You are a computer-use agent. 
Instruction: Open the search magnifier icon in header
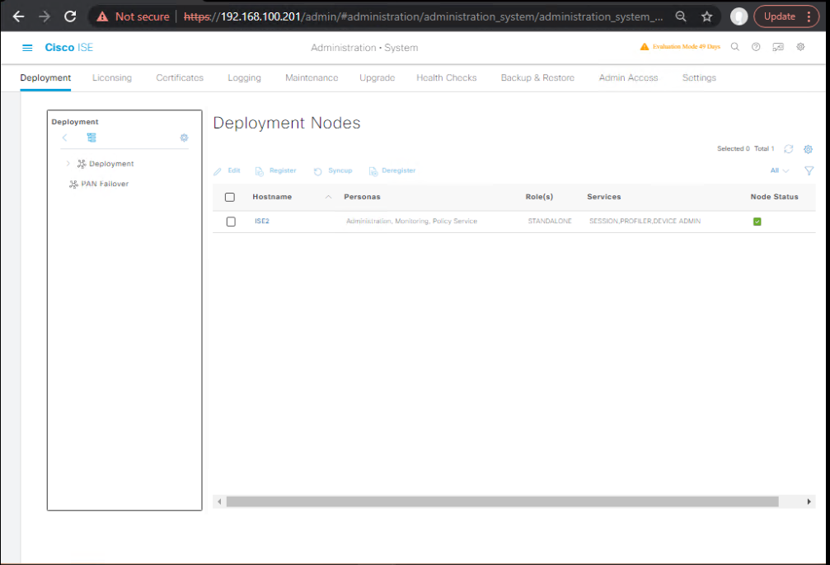[734, 47]
